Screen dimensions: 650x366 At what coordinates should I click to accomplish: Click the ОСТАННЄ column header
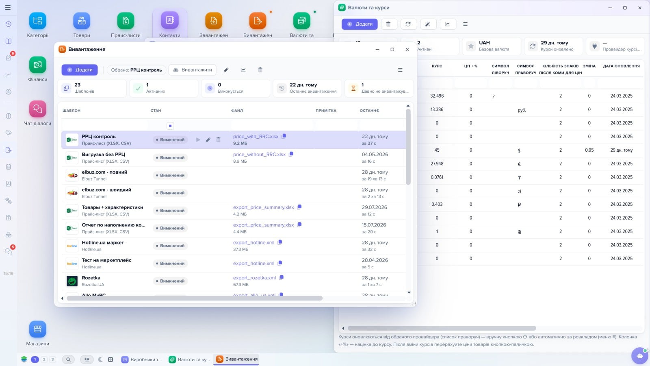pos(369,111)
